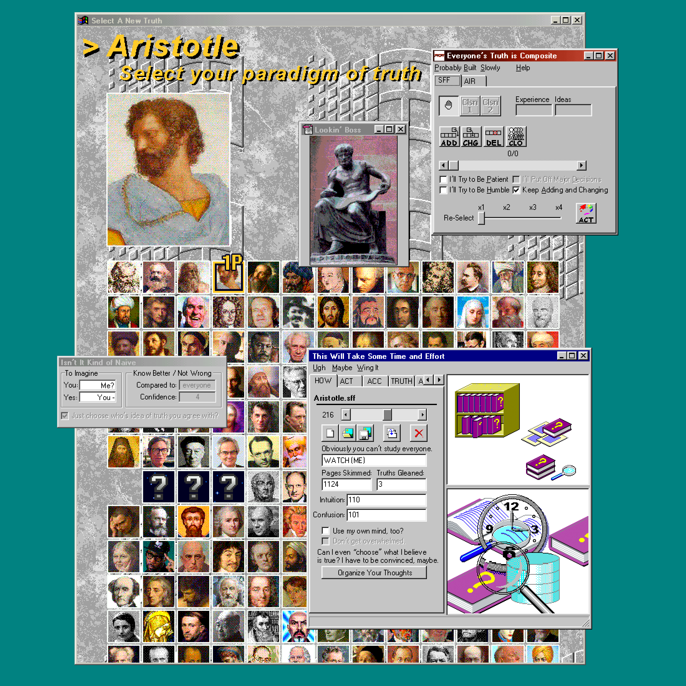Click the You: Me? field
The image size is (686, 686).
click(x=98, y=385)
